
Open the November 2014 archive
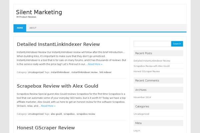142,97
